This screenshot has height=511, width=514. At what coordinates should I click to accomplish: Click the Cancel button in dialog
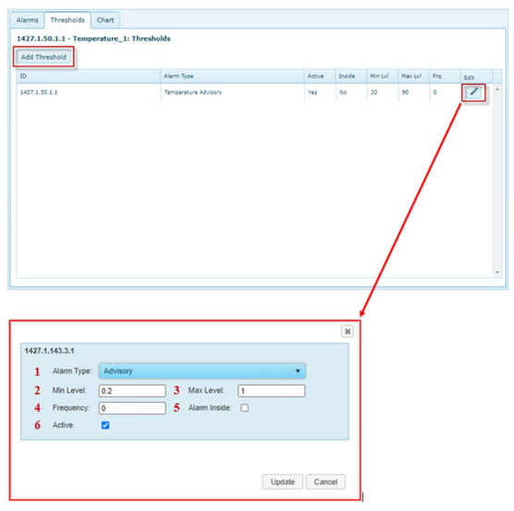click(325, 481)
